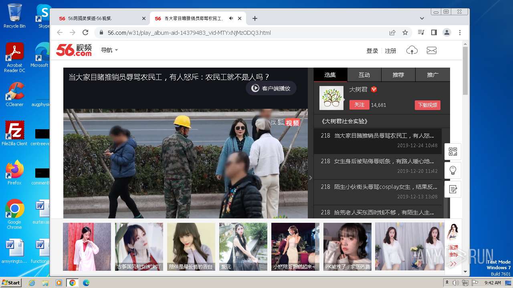Image resolution: width=513 pixels, height=288 pixels.
Task: Open the Chrome profile avatar icon
Action: click(x=447, y=32)
